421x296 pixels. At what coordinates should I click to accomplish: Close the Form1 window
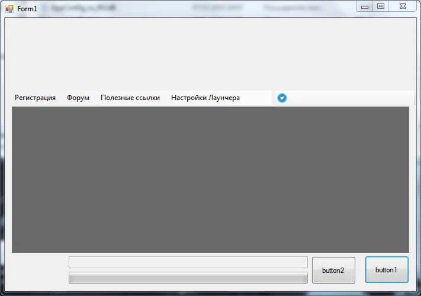click(x=403, y=7)
